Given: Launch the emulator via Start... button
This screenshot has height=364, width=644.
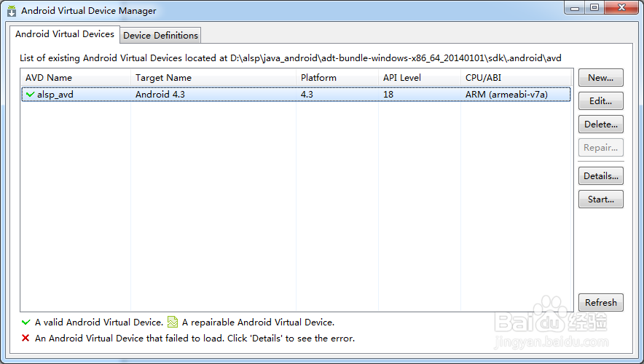Looking at the screenshot, I should [601, 199].
